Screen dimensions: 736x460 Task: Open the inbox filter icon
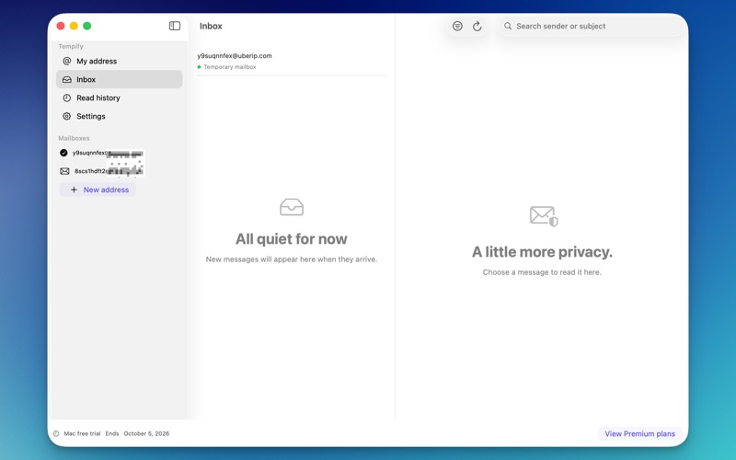click(x=457, y=27)
